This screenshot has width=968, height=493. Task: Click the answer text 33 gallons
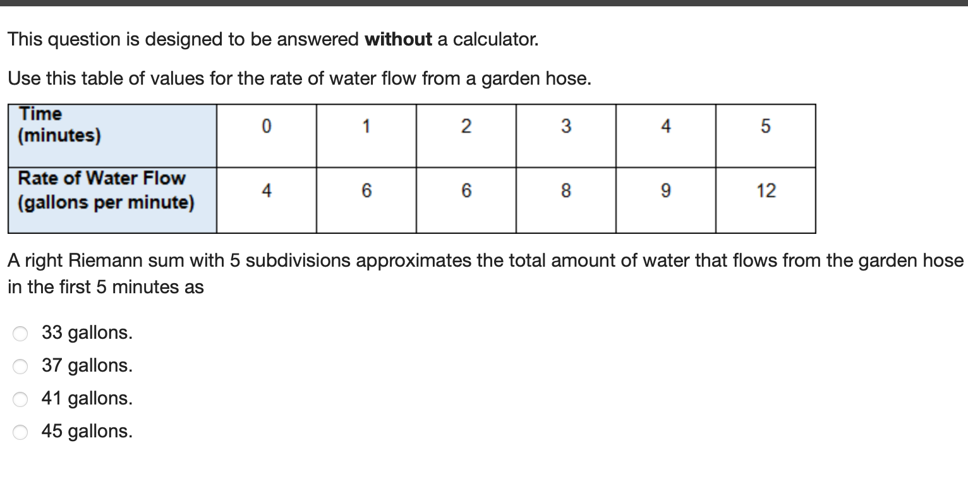click(86, 332)
